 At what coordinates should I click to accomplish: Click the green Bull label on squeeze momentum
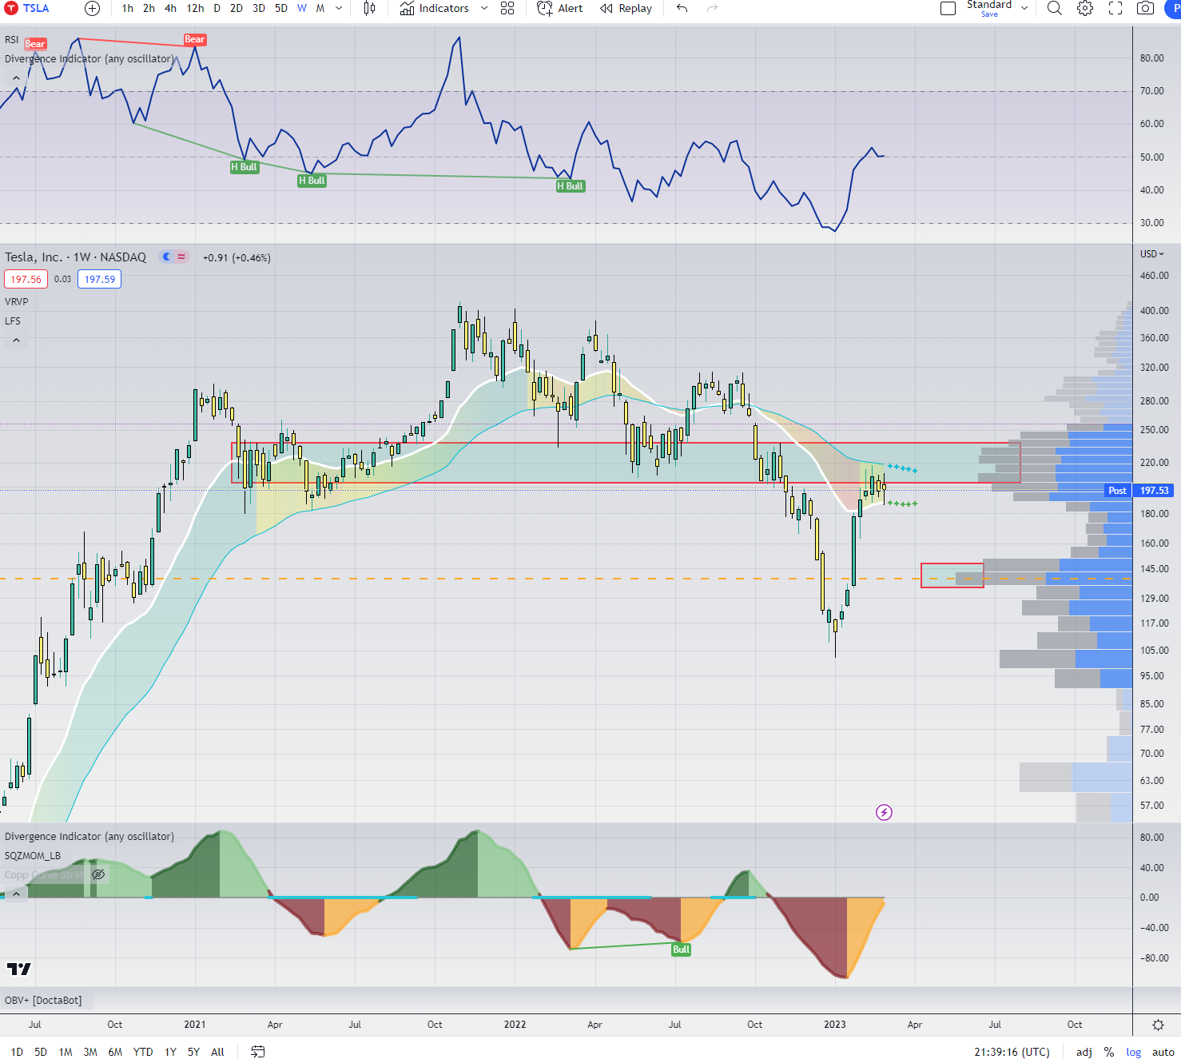(x=681, y=950)
